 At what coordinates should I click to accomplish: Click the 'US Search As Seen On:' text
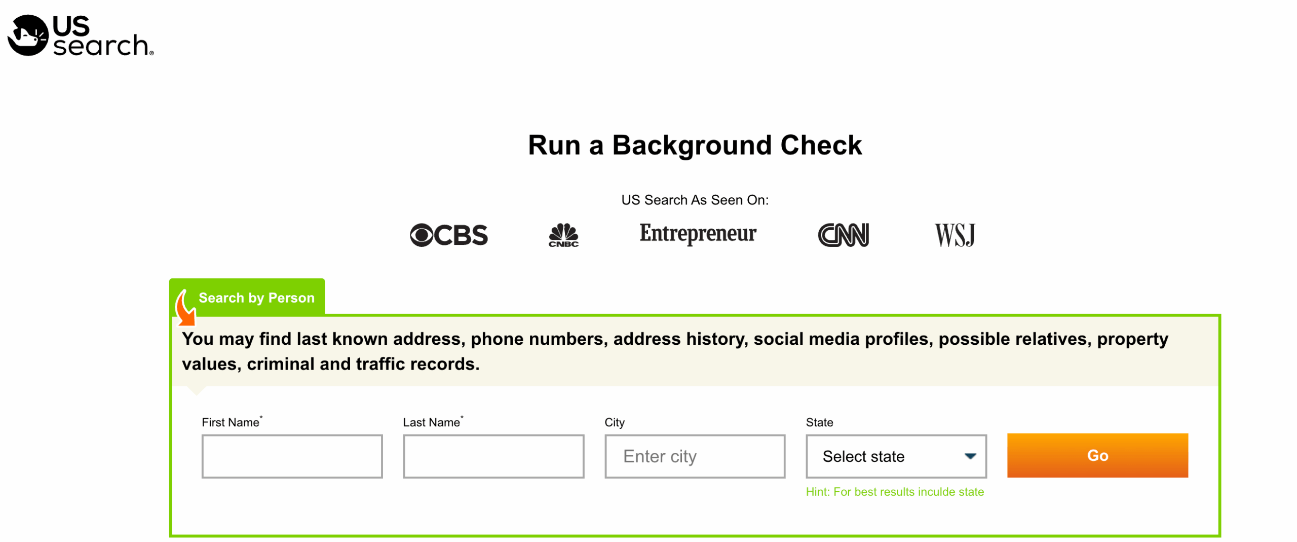(x=694, y=200)
